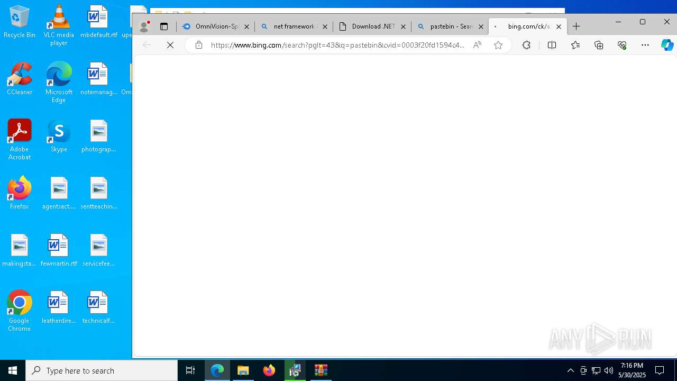Select the Firefox desktop shortcut

20,193
